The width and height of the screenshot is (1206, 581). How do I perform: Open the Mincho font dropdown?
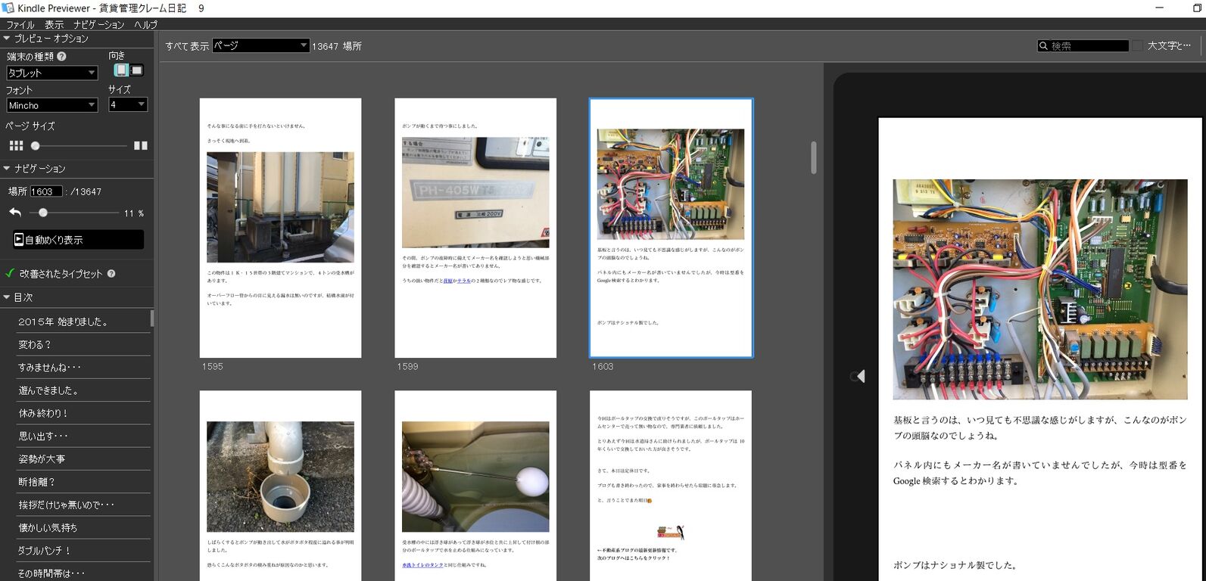pyautogui.click(x=52, y=105)
